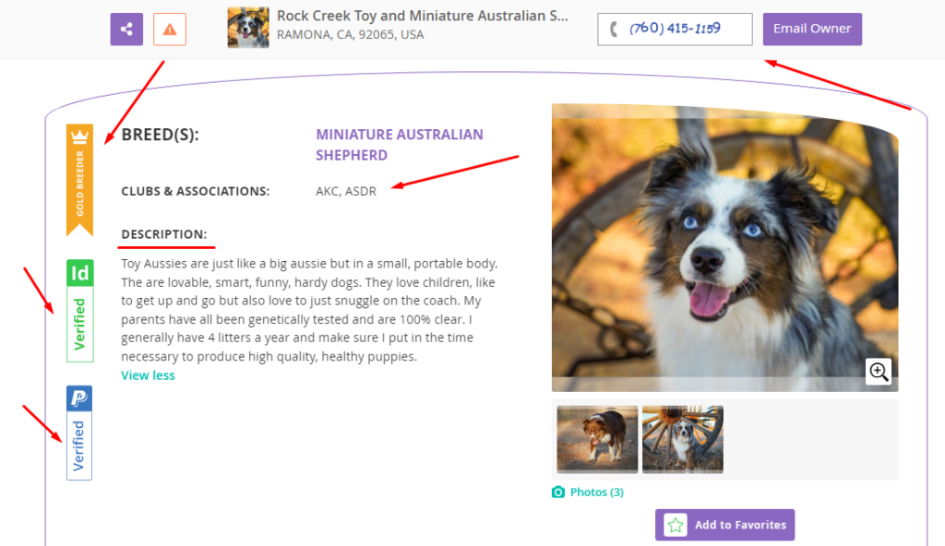Click the phone number (760) 415-1159
Image resolution: width=945 pixels, height=546 pixels.
[x=675, y=29]
